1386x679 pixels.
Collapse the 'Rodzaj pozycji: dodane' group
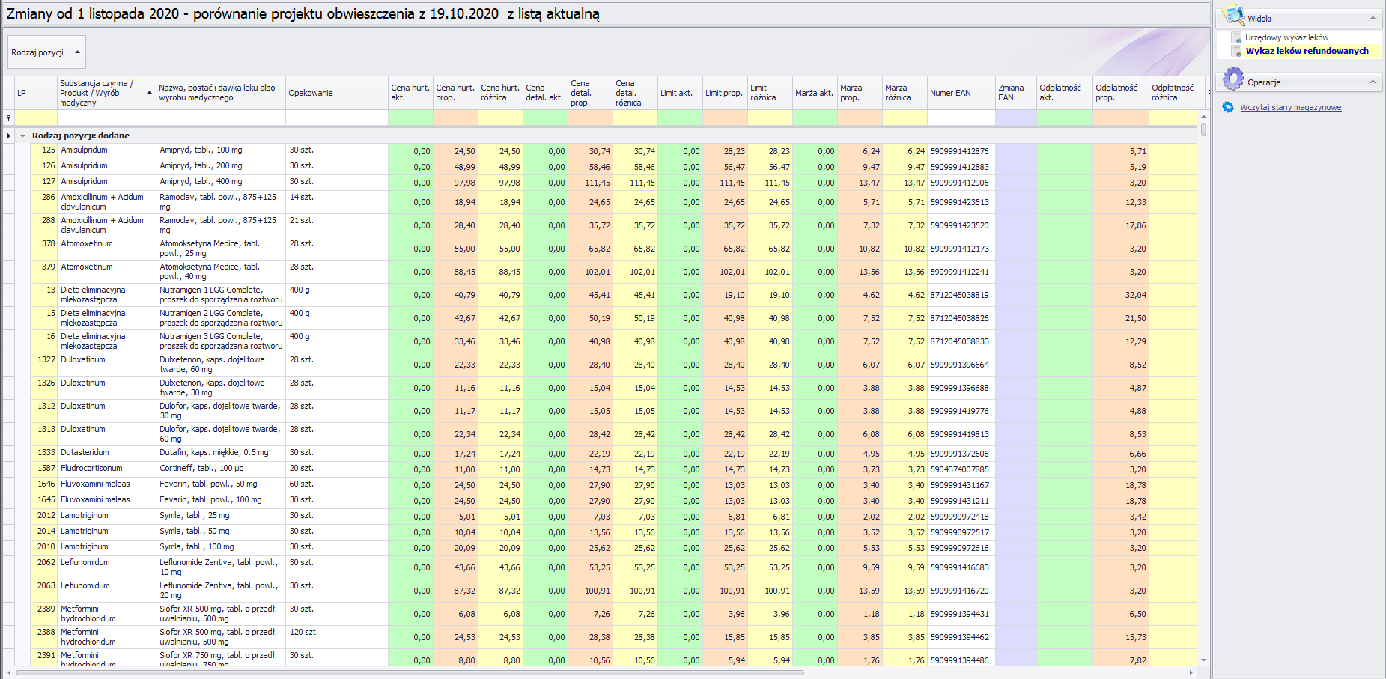click(23, 136)
